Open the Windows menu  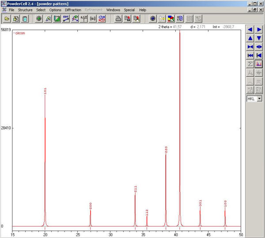[x=113, y=10]
